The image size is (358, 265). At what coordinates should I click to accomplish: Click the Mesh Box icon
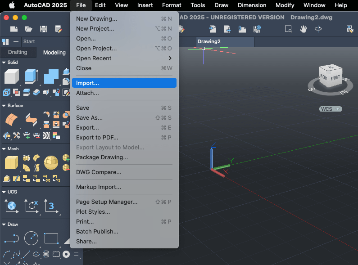click(x=11, y=162)
